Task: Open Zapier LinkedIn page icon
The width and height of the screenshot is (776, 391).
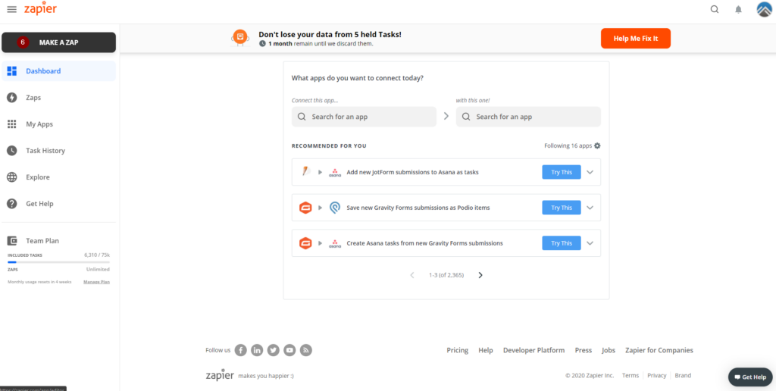Action: tap(257, 350)
